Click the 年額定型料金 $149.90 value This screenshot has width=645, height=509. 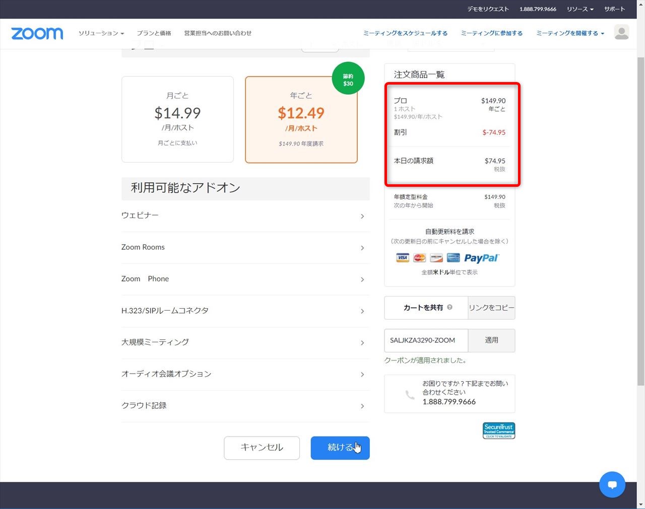(495, 197)
